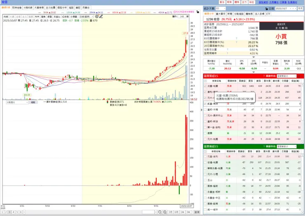Switch to the 月營收 tab
Screen dimensions: 305x216
point(86,7)
